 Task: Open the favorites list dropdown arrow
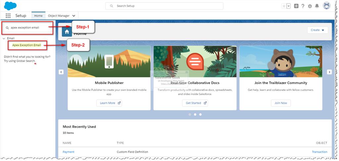pyautogui.click(x=289, y=6)
